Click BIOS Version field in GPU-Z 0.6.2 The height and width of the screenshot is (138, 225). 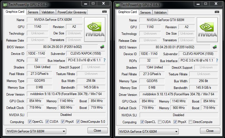[x=62, y=47]
